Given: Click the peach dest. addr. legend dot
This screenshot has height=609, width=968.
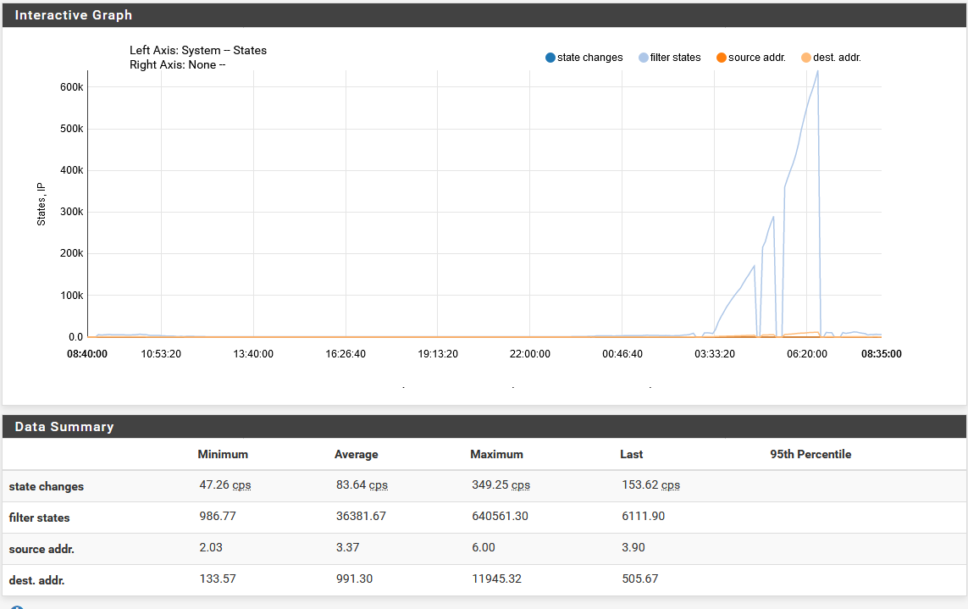Looking at the screenshot, I should click(x=805, y=58).
